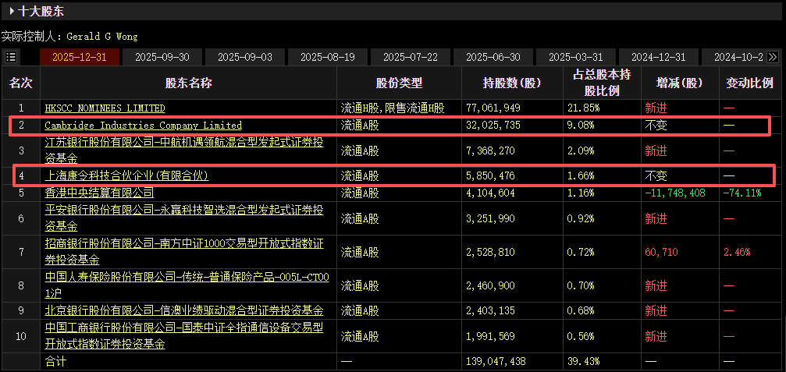Open the 香港中央结算有限公司 link
This screenshot has height=372, width=786.
(x=99, y=192)
